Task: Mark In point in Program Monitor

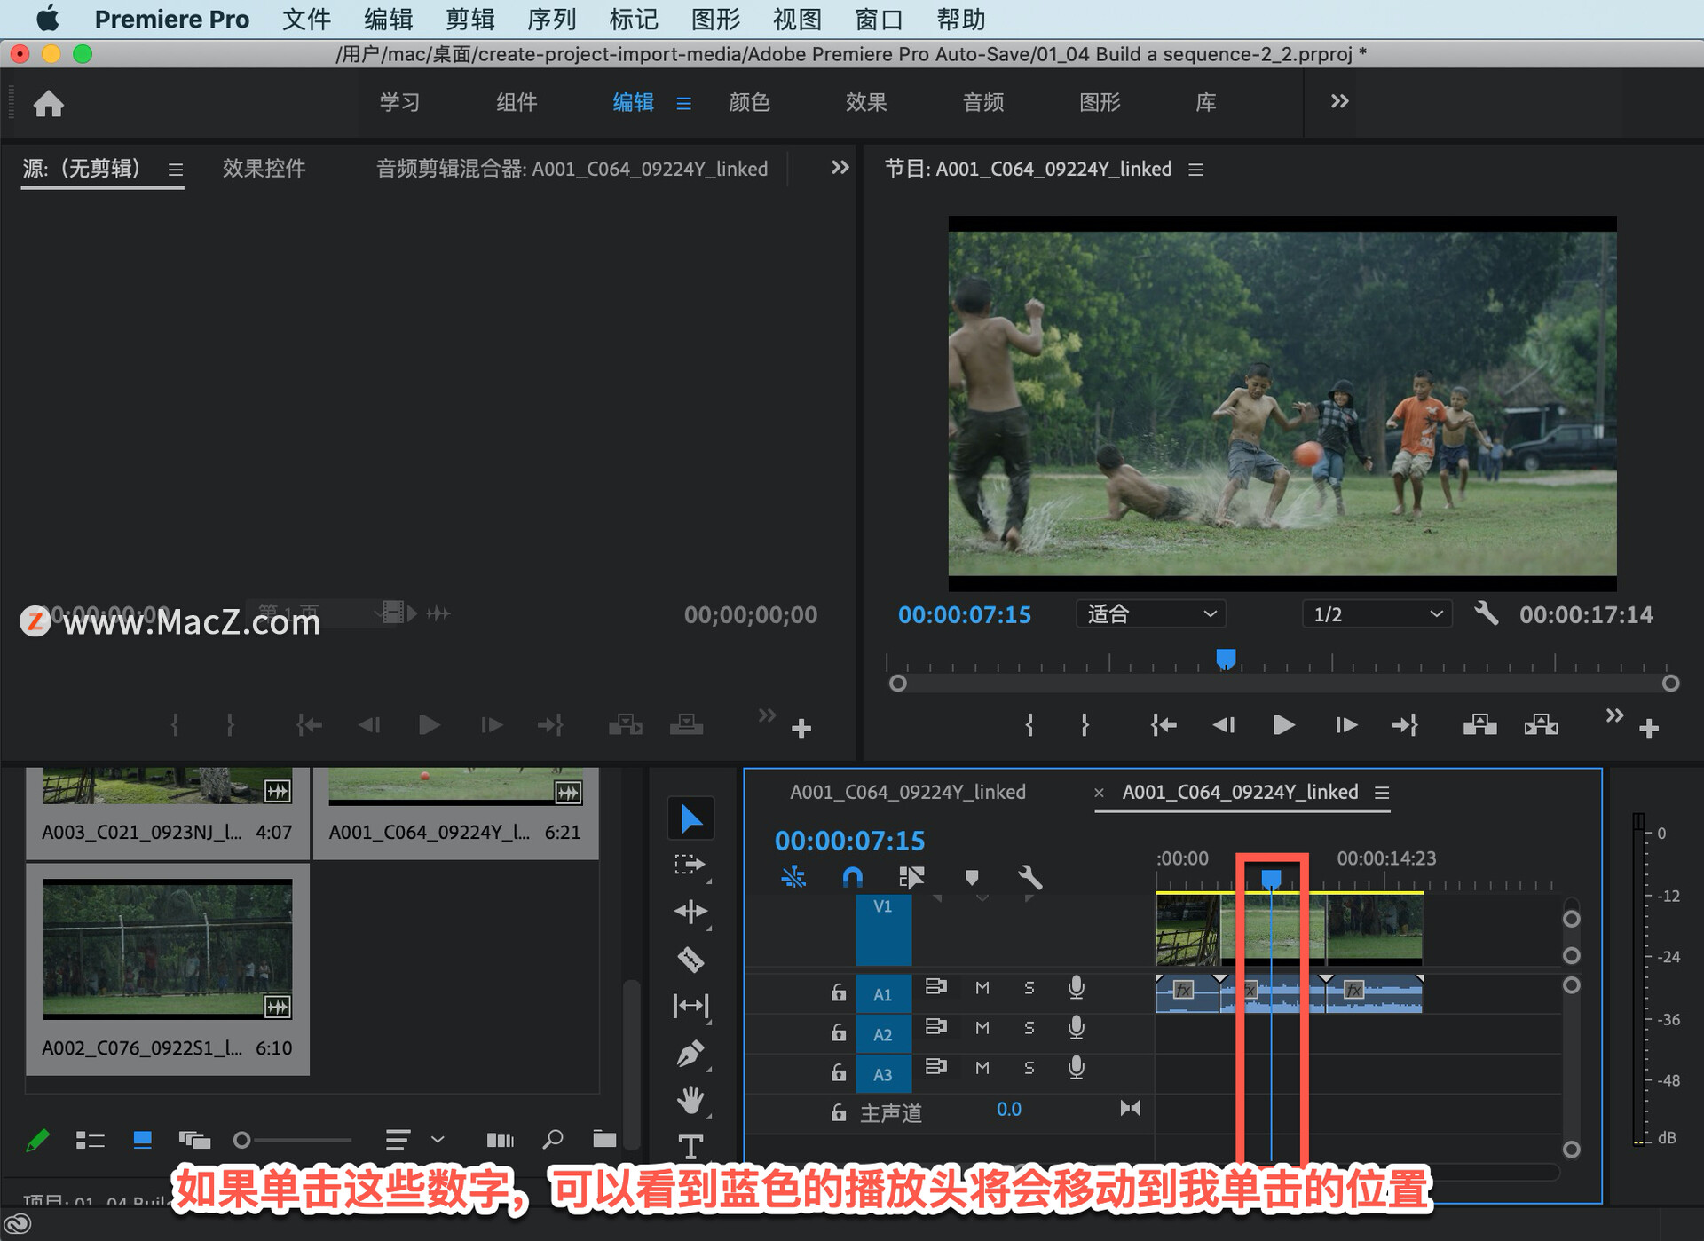Action: point(1029,725)
